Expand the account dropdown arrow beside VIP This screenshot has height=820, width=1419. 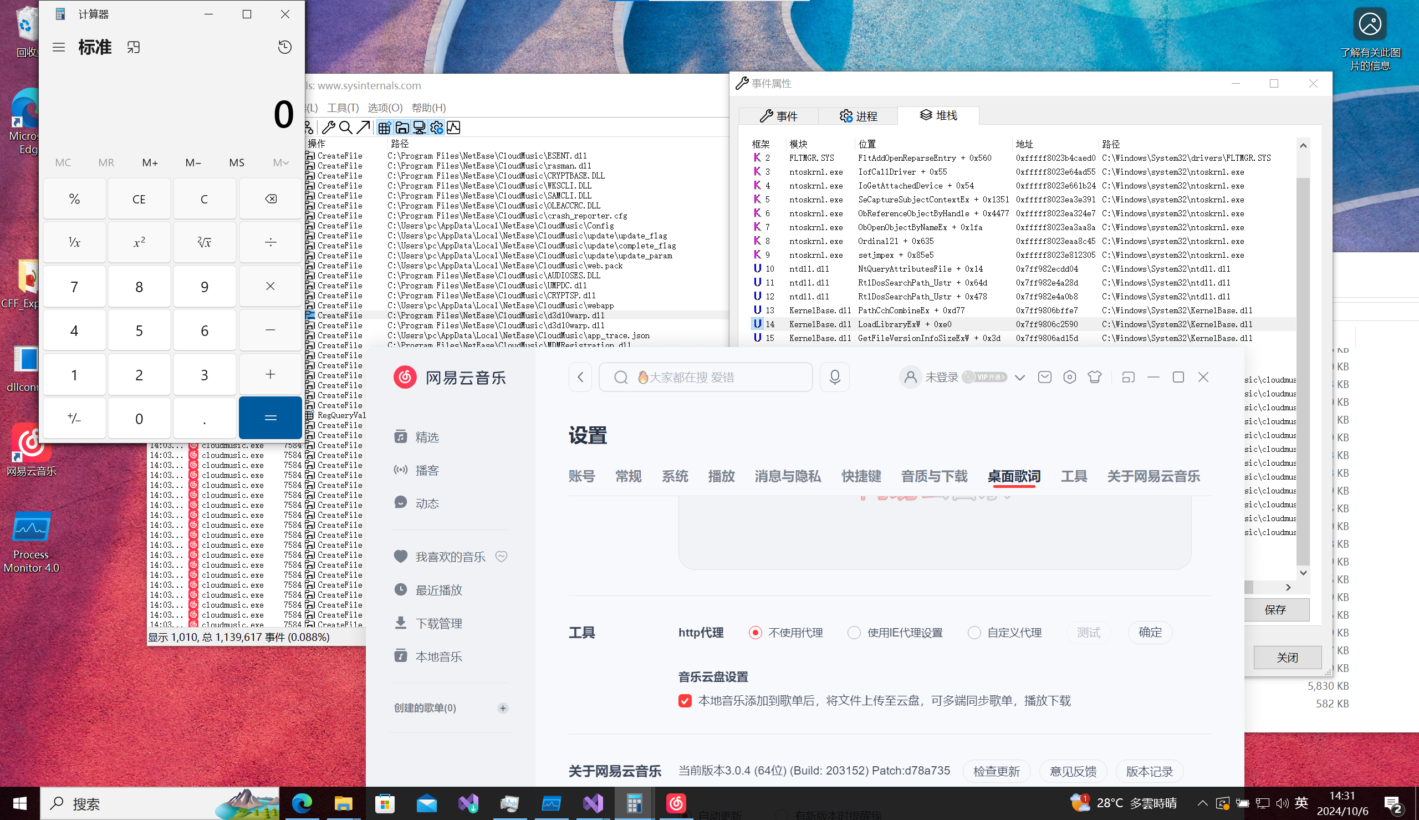(x=1019, y=378)
